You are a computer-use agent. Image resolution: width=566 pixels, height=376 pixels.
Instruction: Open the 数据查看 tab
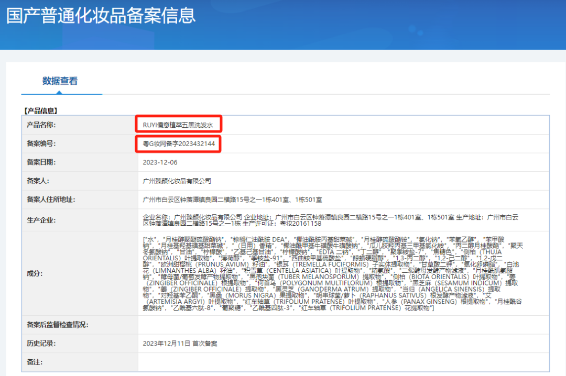point(60,81)
